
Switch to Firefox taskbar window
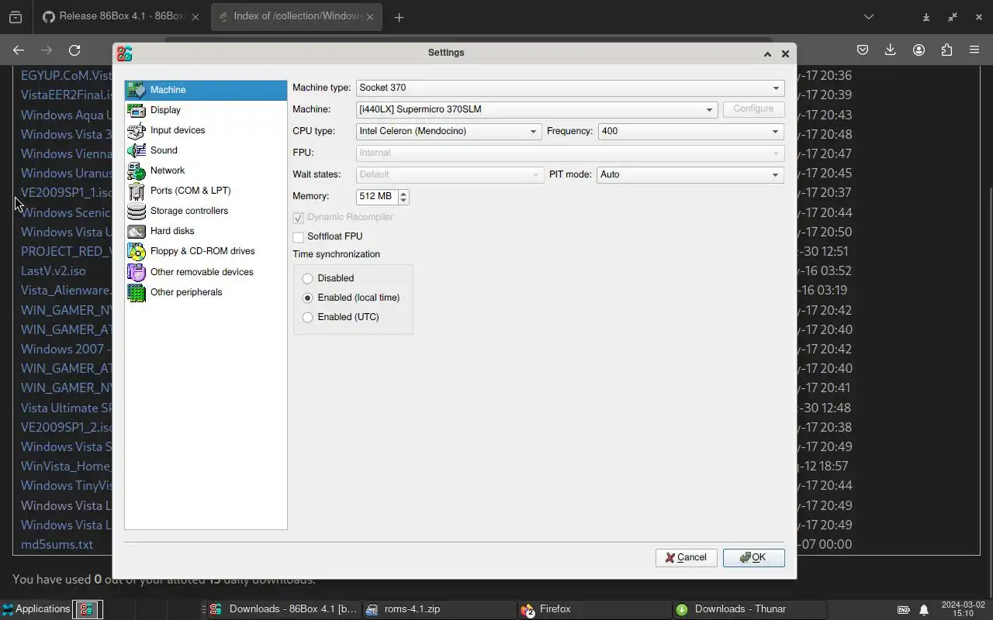594,609
